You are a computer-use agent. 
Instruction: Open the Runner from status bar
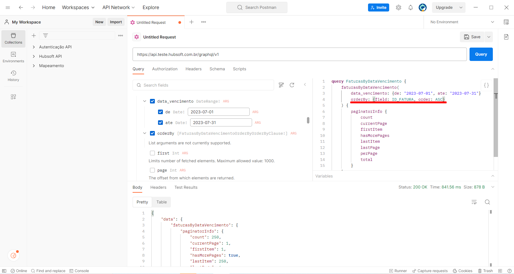(398, 271)
